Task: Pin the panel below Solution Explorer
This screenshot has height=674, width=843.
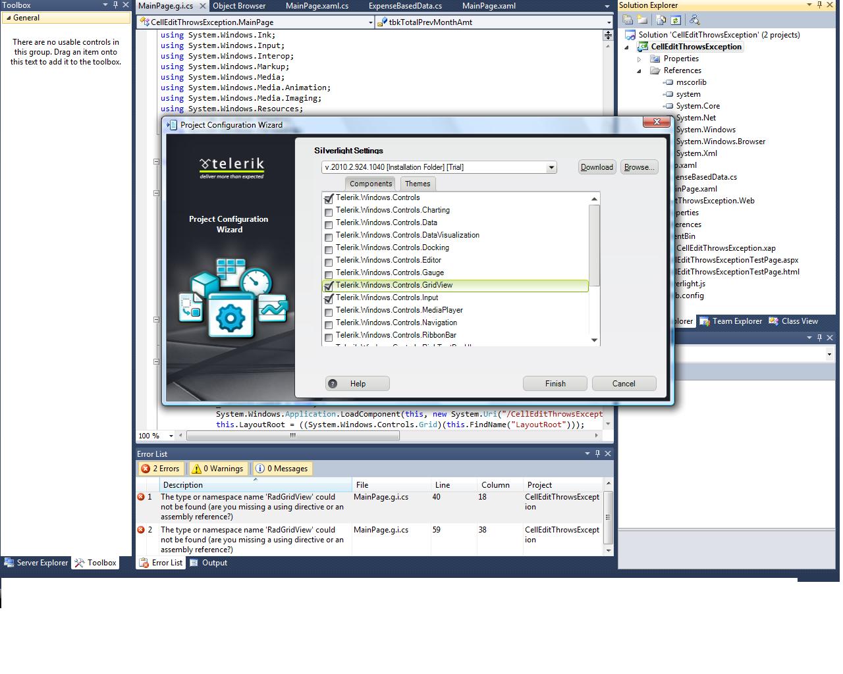Action: pos(820,338)
